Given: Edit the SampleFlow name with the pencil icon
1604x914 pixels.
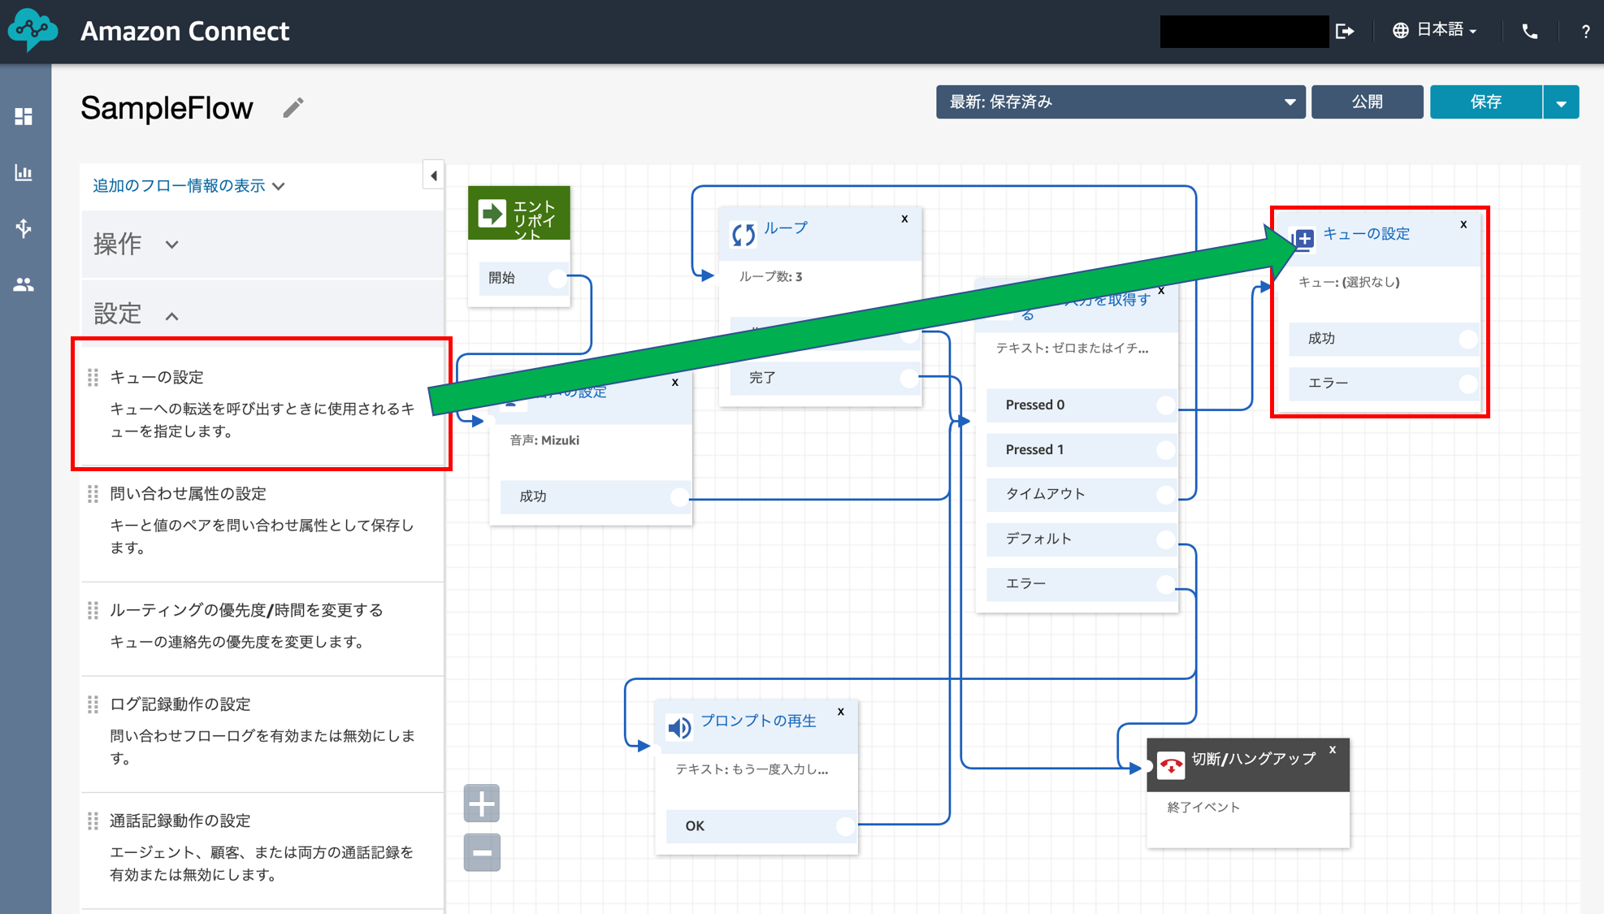Looking at the screenshot, I should pos(293,107).
